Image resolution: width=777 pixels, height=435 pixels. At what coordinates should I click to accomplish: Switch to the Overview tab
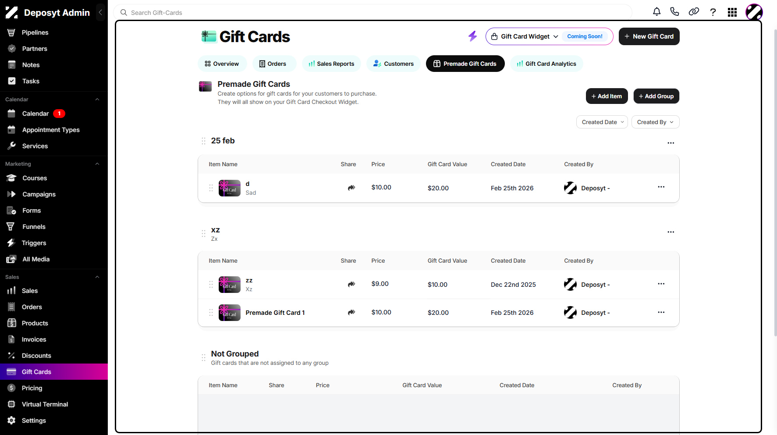[222, 64]
